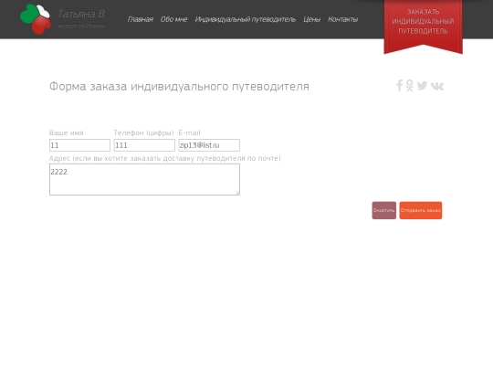
Task: Focus the Ваше имя input field
Action: click(x=79, y=145)
